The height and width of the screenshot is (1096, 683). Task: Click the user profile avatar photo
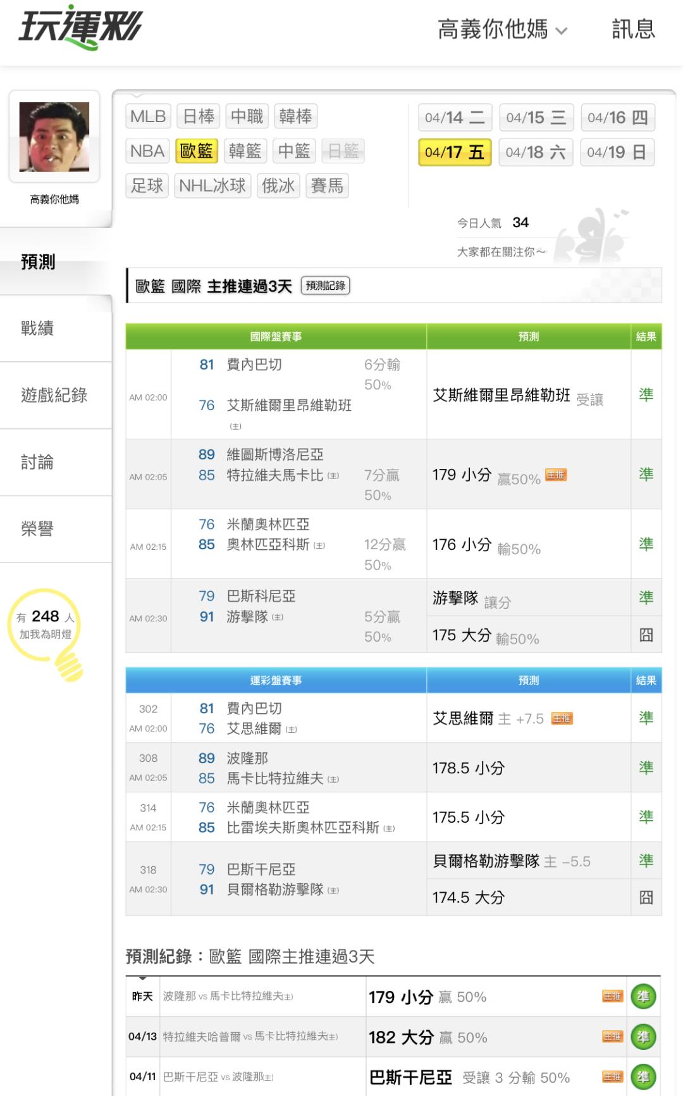54,137
